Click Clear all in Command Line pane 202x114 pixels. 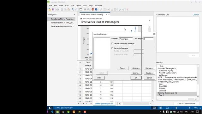(x=196, y=15)
